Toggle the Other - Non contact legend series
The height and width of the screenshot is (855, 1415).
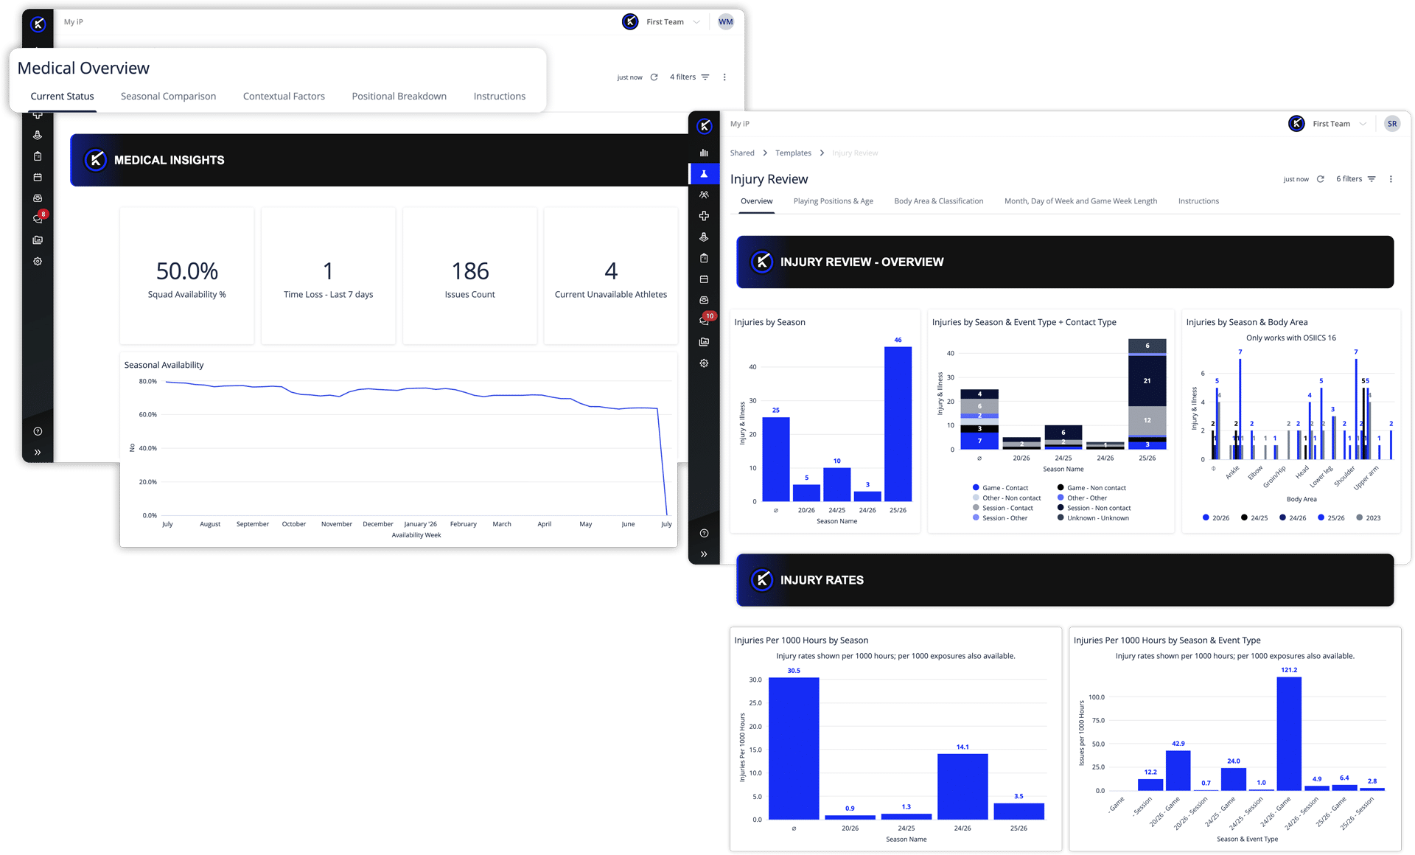1007,498
